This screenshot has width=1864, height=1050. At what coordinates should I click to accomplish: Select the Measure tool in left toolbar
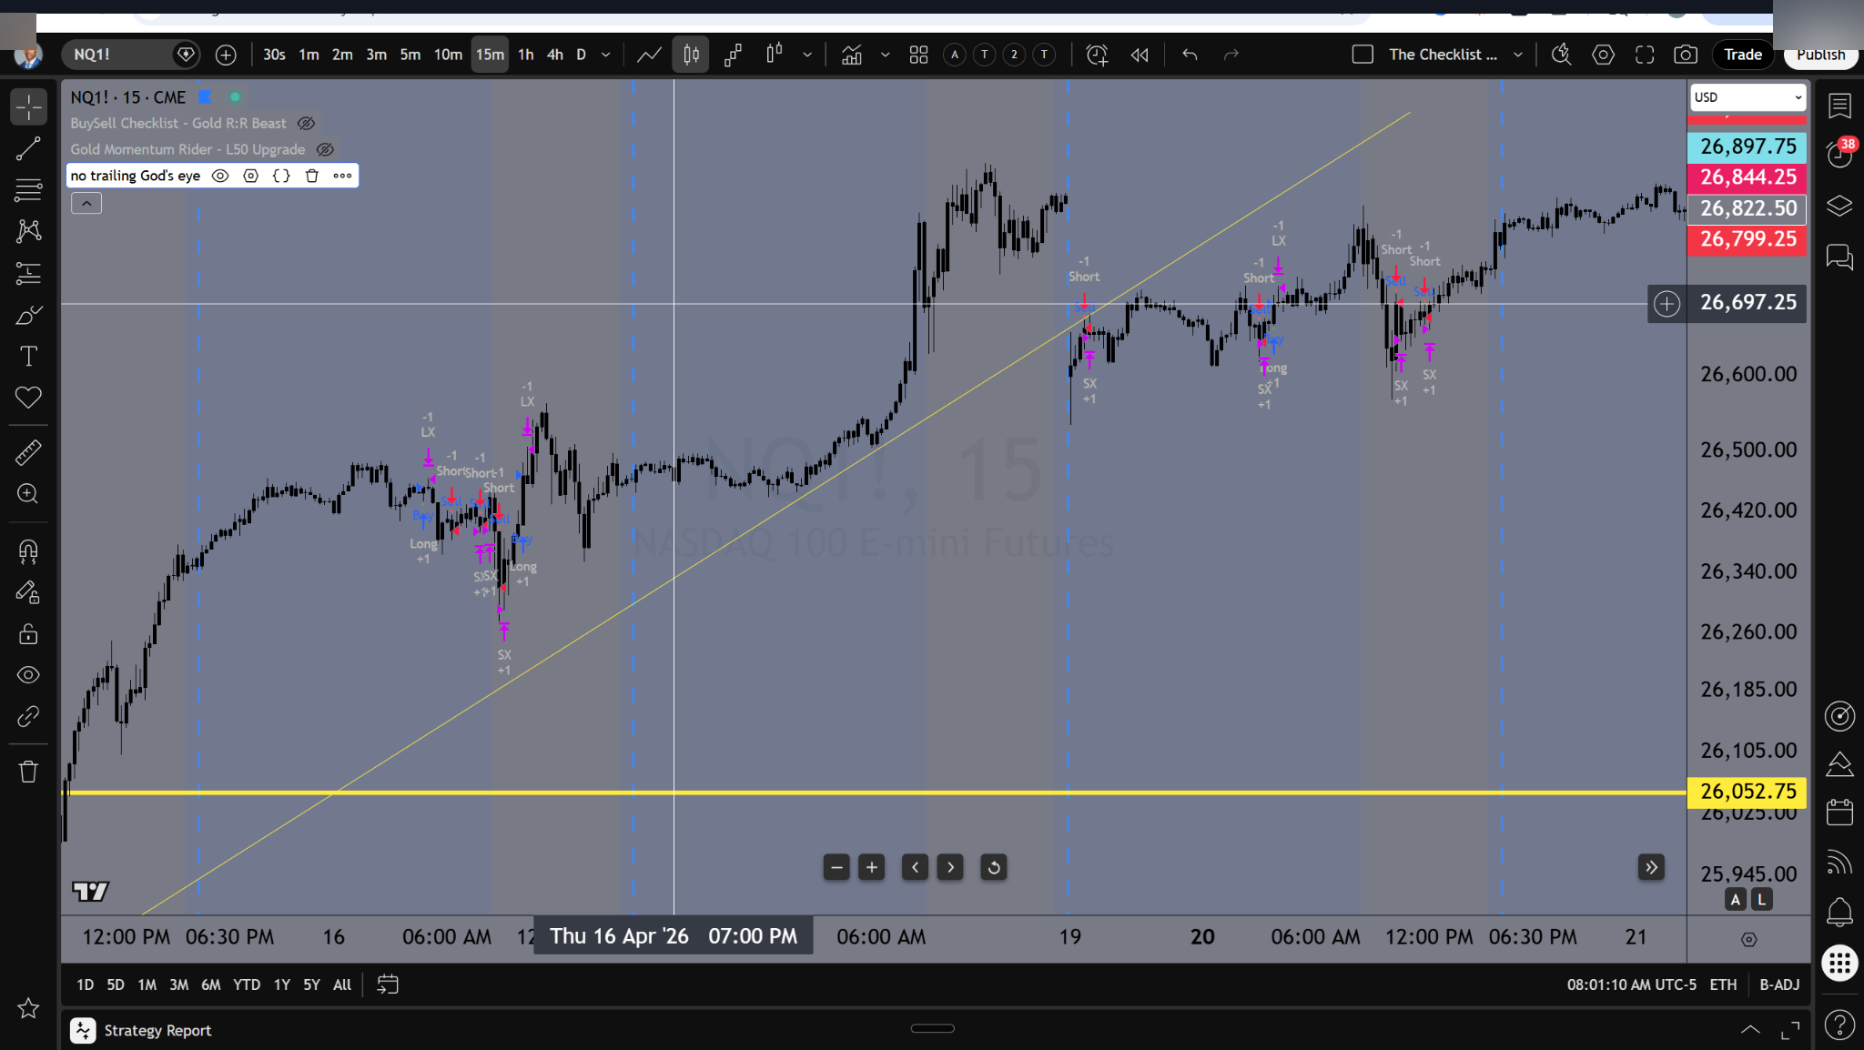[x=28, y=452]
